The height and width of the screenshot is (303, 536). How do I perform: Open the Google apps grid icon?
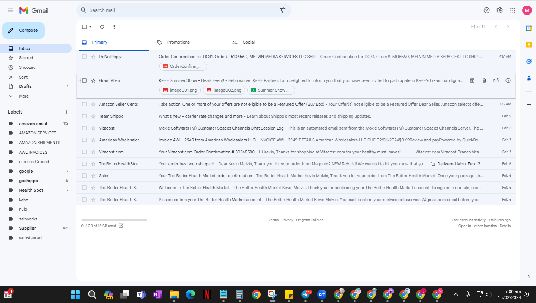513,10
